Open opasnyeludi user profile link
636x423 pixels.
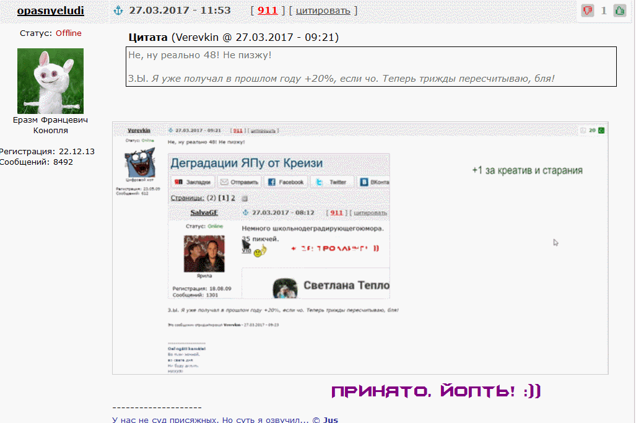(x=50, y=11)
